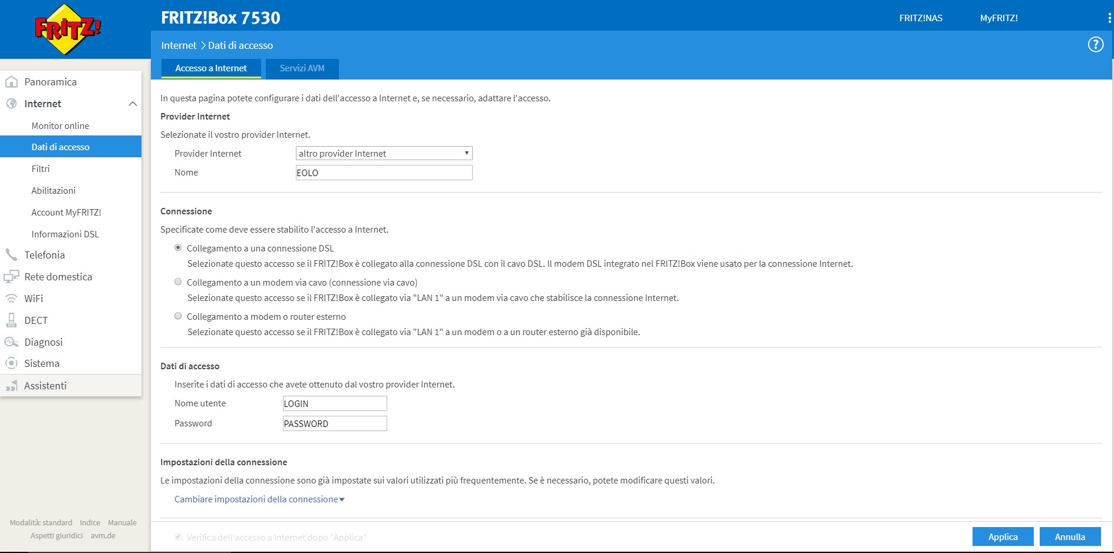Open Filtri submenu
1114x553 pixels.
tap(41, 168)
